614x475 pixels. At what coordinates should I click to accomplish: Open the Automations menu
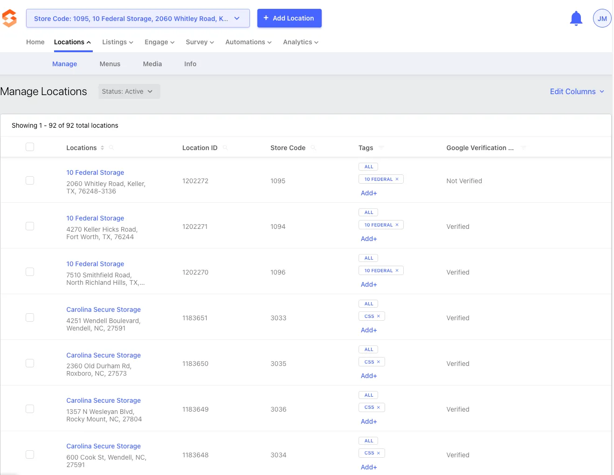coord(248,42)
